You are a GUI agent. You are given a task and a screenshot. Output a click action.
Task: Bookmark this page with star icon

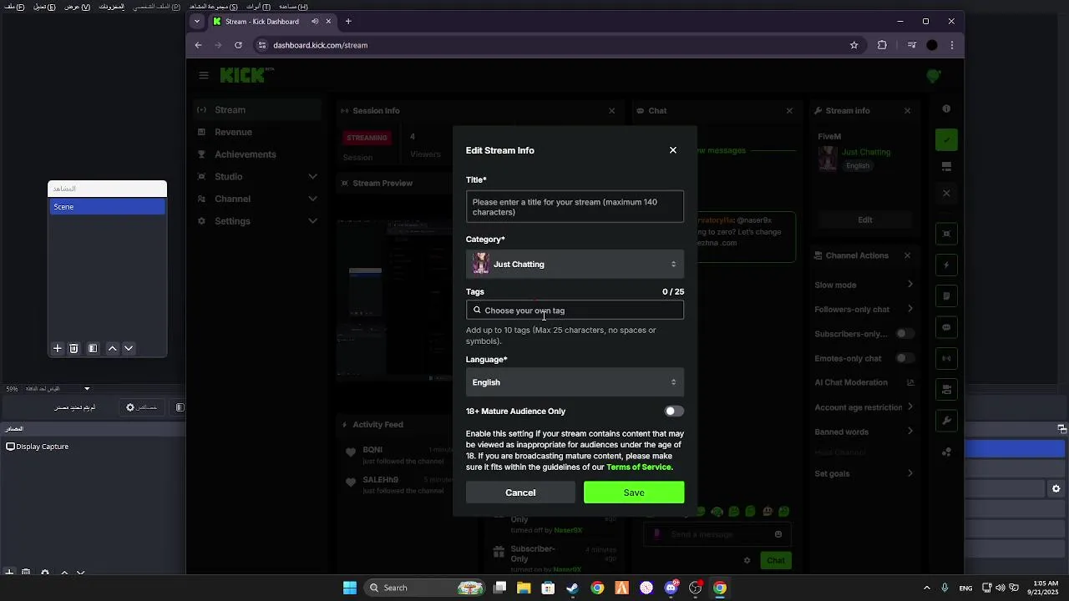tap(854, 45)
